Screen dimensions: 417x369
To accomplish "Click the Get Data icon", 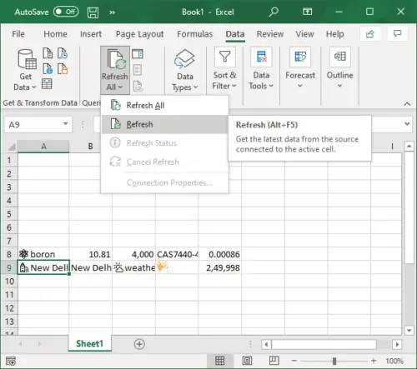I will [27, 59].
